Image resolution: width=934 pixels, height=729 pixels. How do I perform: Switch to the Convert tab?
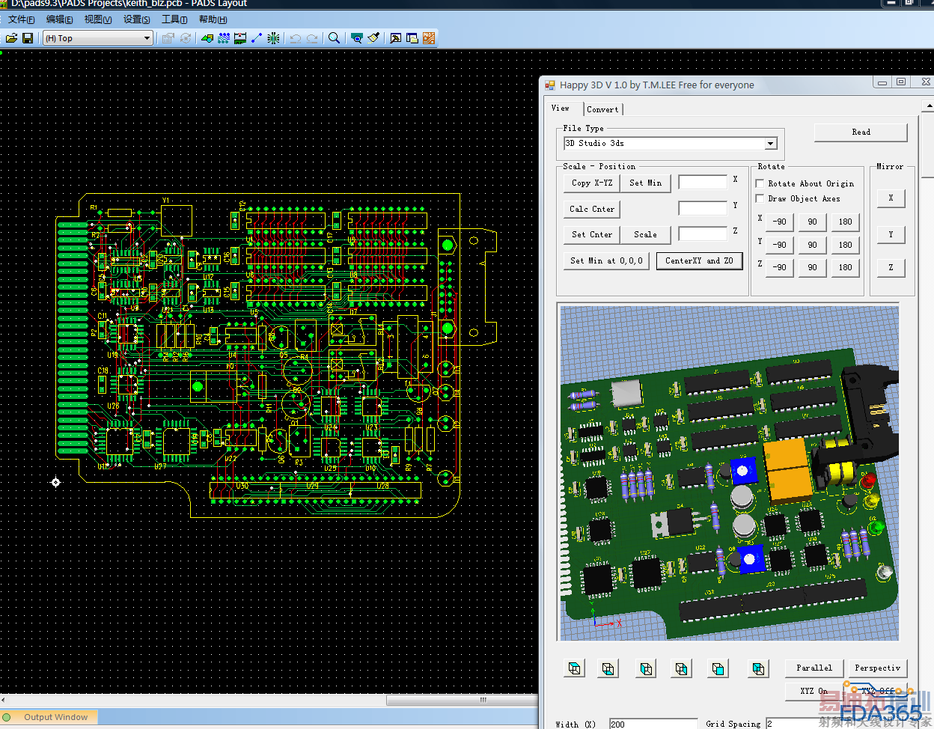(x=602, y=109)
